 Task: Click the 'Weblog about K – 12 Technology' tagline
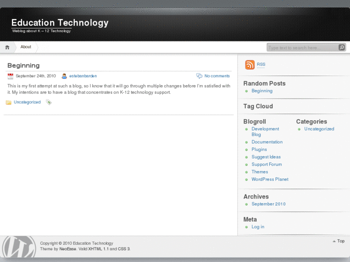(x=41, y=31)
